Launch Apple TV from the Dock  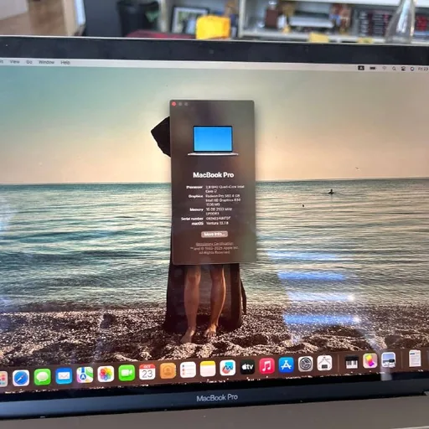click(x=247, y=366)
